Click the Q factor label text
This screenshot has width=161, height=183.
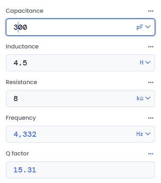pos(17,154)
